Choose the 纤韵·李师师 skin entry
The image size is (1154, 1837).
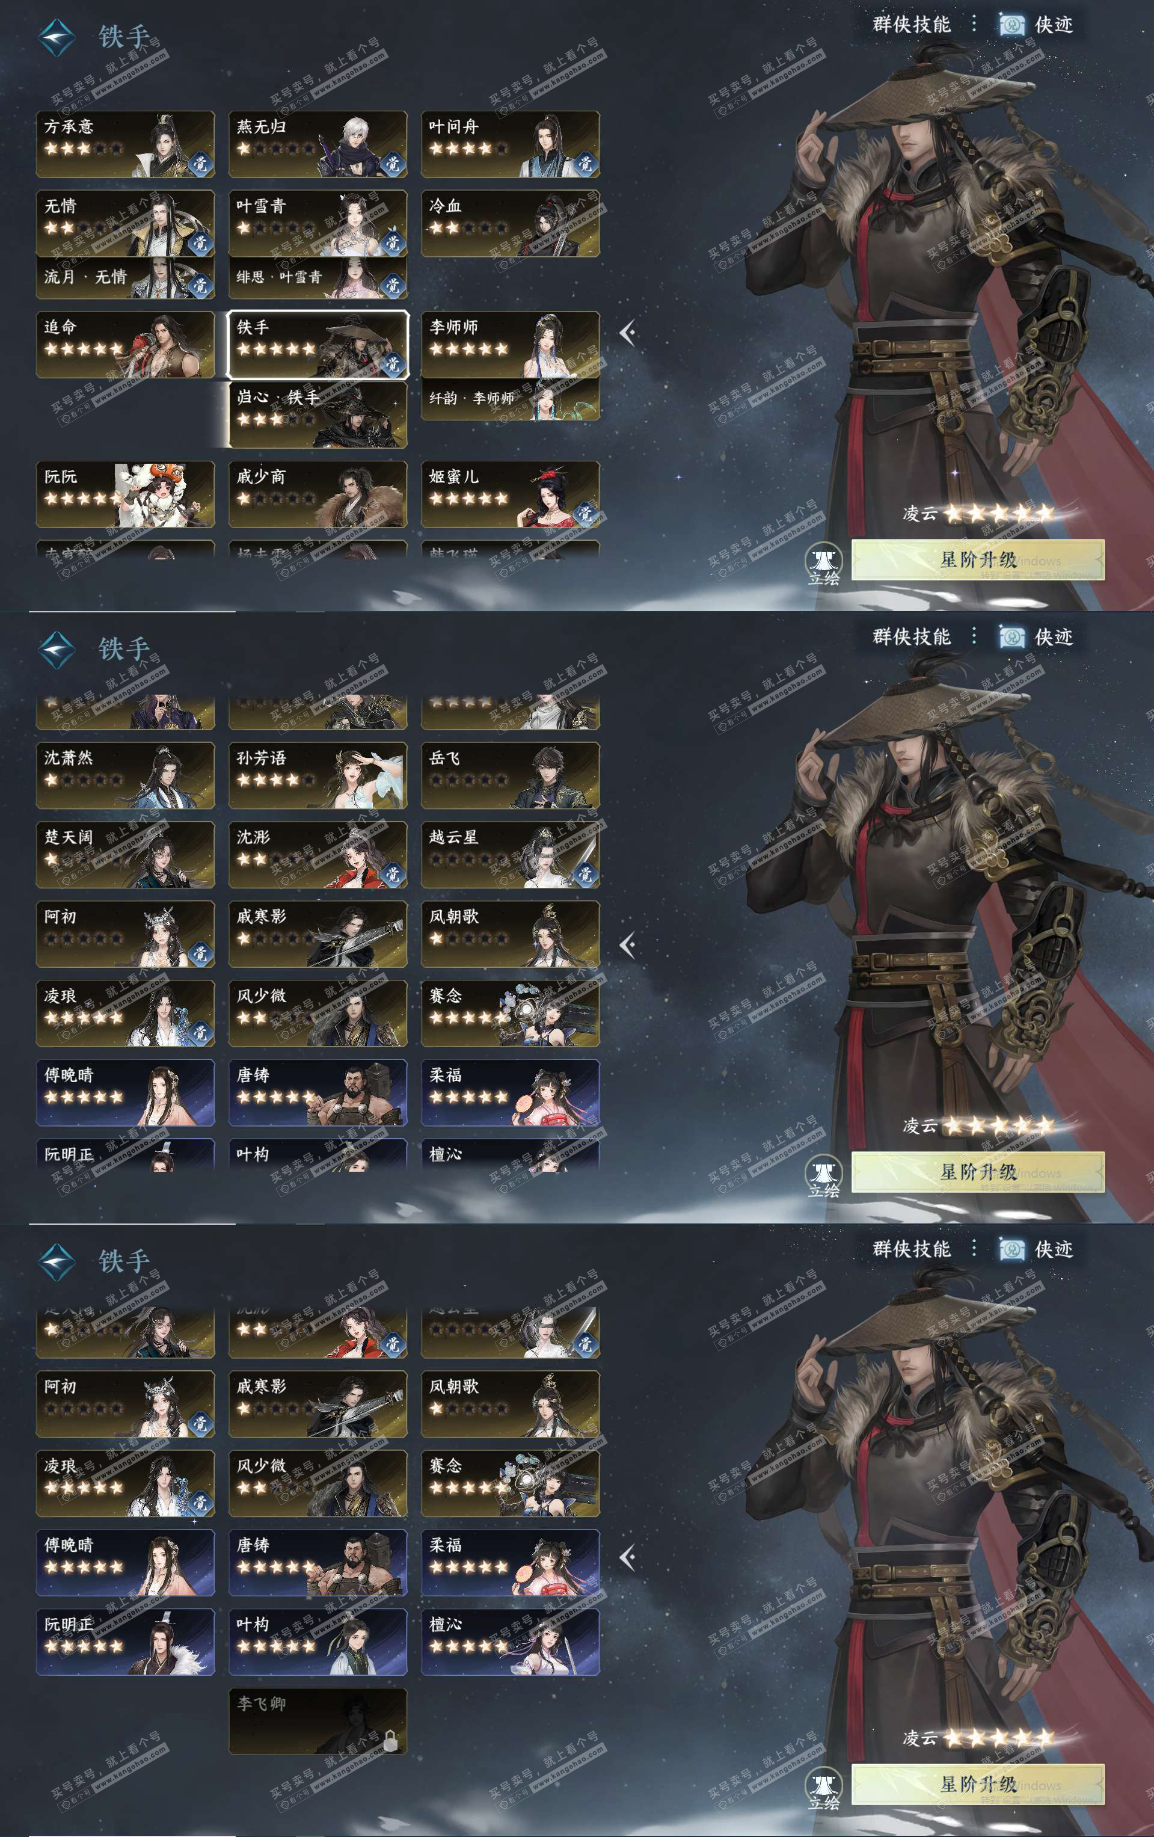pyautogui.click(x=511, y=399)
